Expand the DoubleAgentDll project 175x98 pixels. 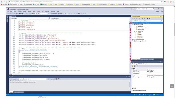(x=133, y=39)
